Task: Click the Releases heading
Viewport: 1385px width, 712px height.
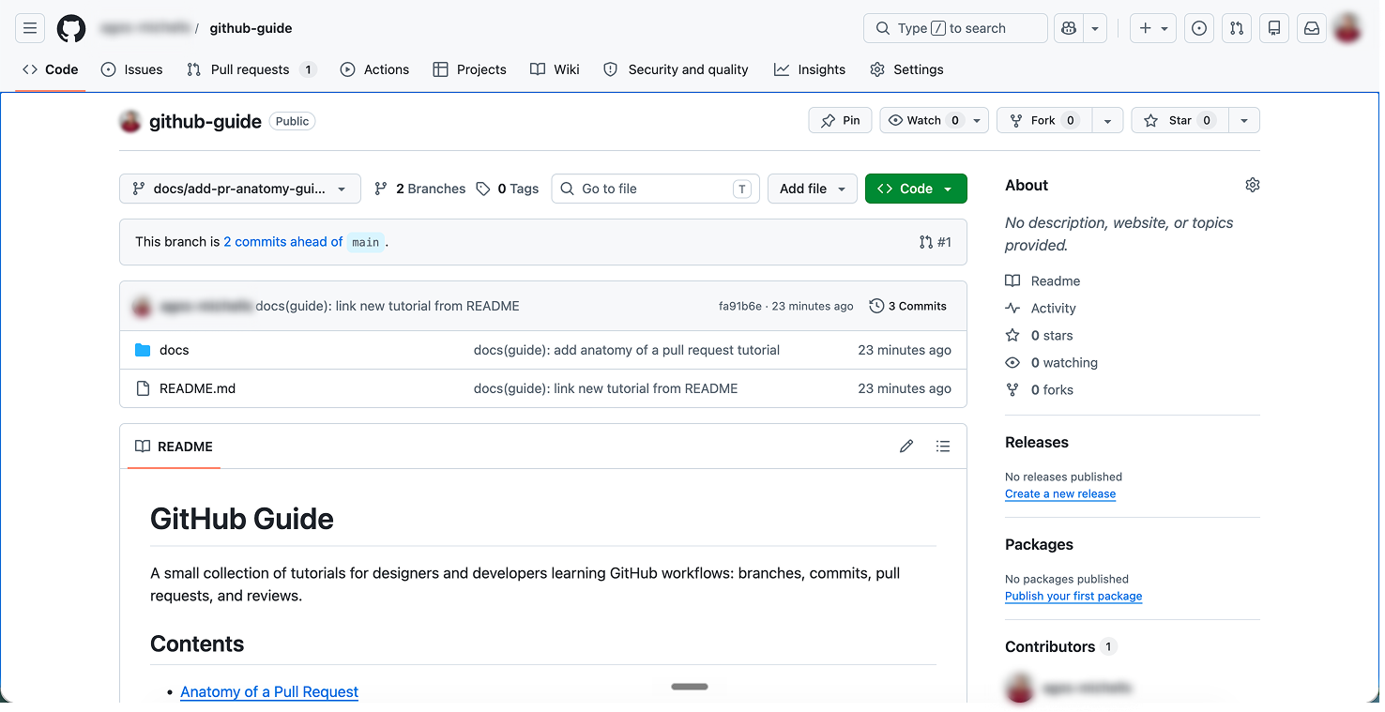Action: click(x=1037, y=442)
